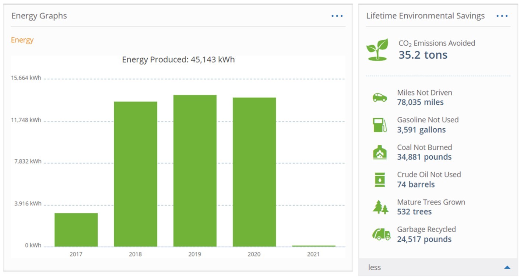Click the 'Lifetime Environmental Savings' heading
Image resolution: width=527 pixels, height=279 pixels.
coord(425,16)
